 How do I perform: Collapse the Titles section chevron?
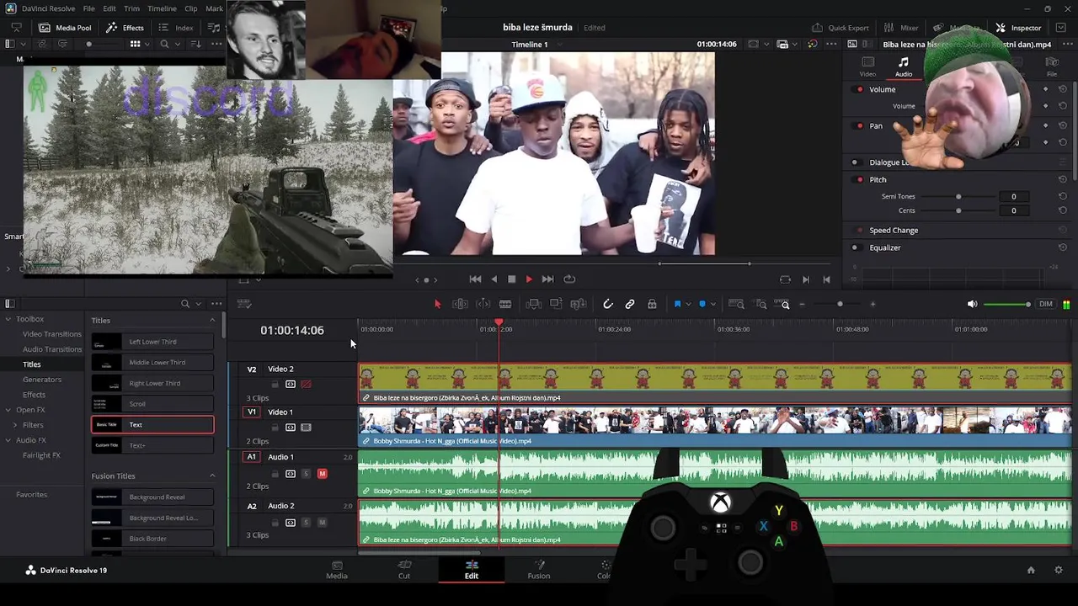(x=212, y=321)
